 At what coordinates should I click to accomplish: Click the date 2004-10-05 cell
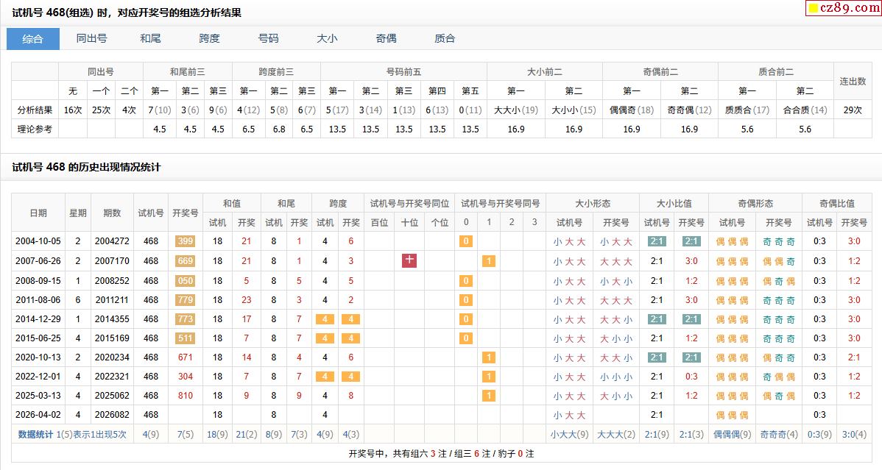pyautogui.click(x=38, y=241)
